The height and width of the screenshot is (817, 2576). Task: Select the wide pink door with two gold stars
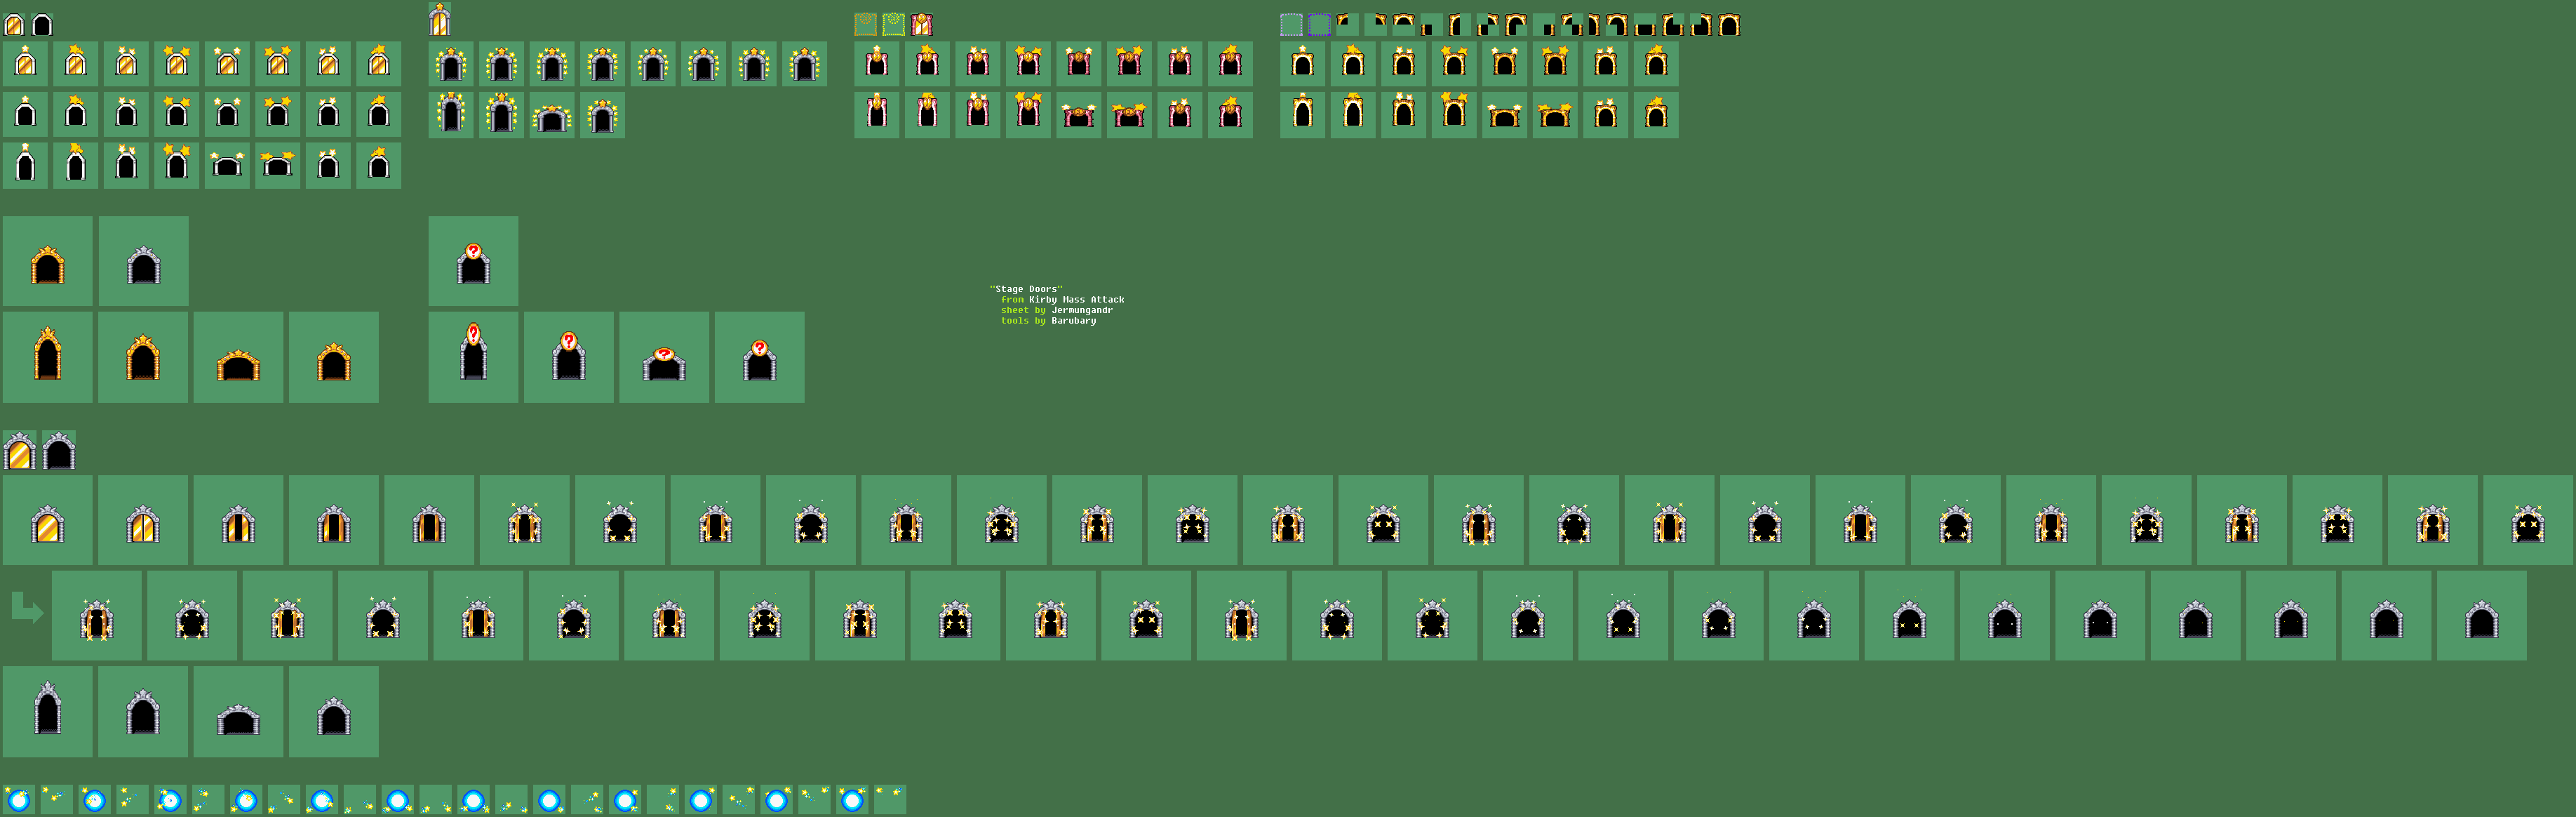tap(1128, 116)
